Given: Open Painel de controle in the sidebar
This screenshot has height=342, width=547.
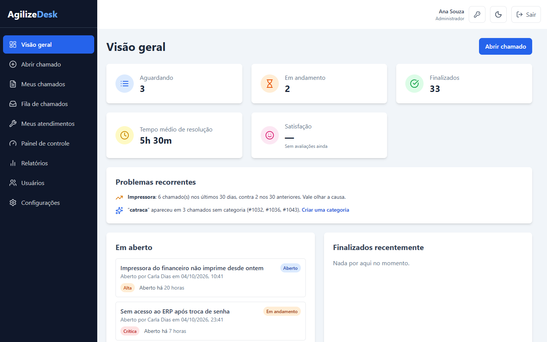Looking at the screenshot, I should [x=49, y=143].
